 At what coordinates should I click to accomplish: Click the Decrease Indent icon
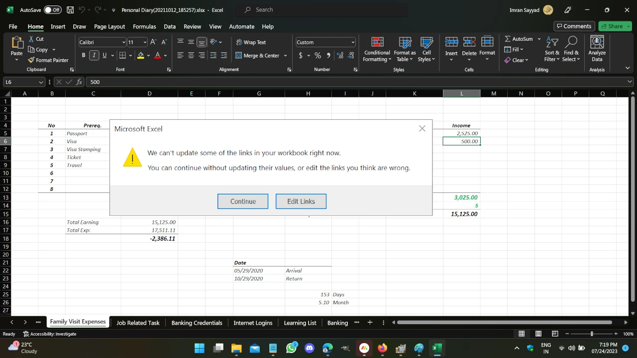(213, 56)
